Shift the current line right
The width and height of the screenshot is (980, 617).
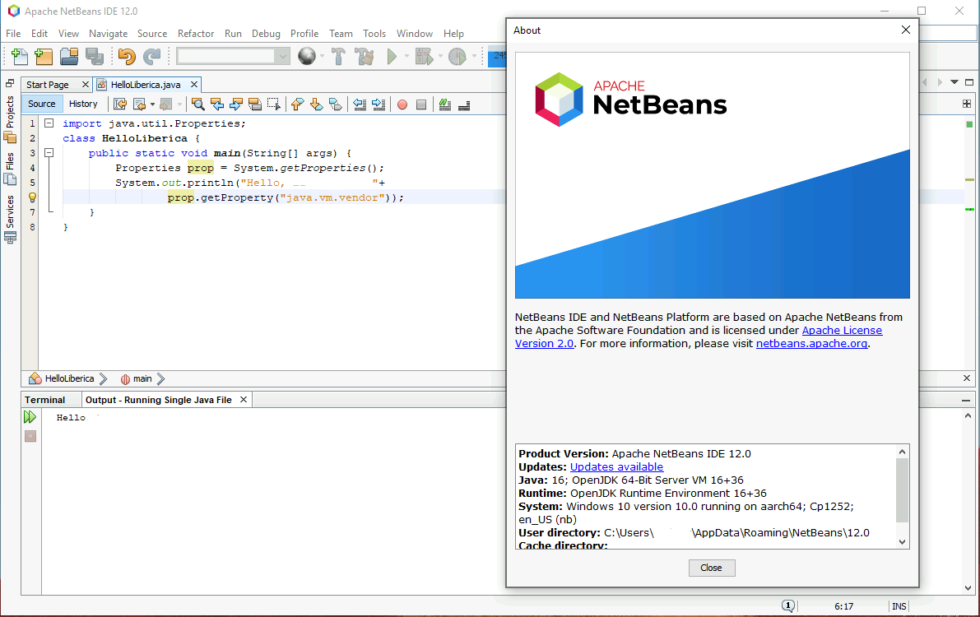pyautogui.click(x=377, y=104)
